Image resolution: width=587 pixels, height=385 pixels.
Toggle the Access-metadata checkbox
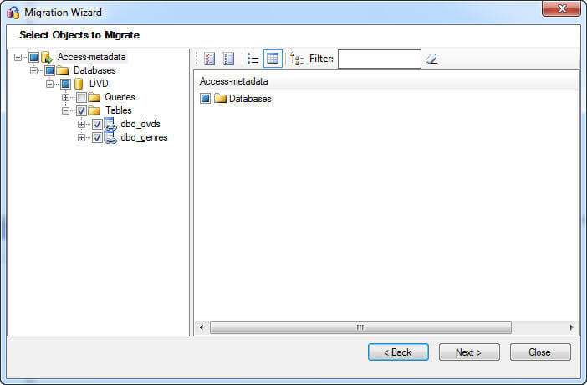(x=33, y=58)
